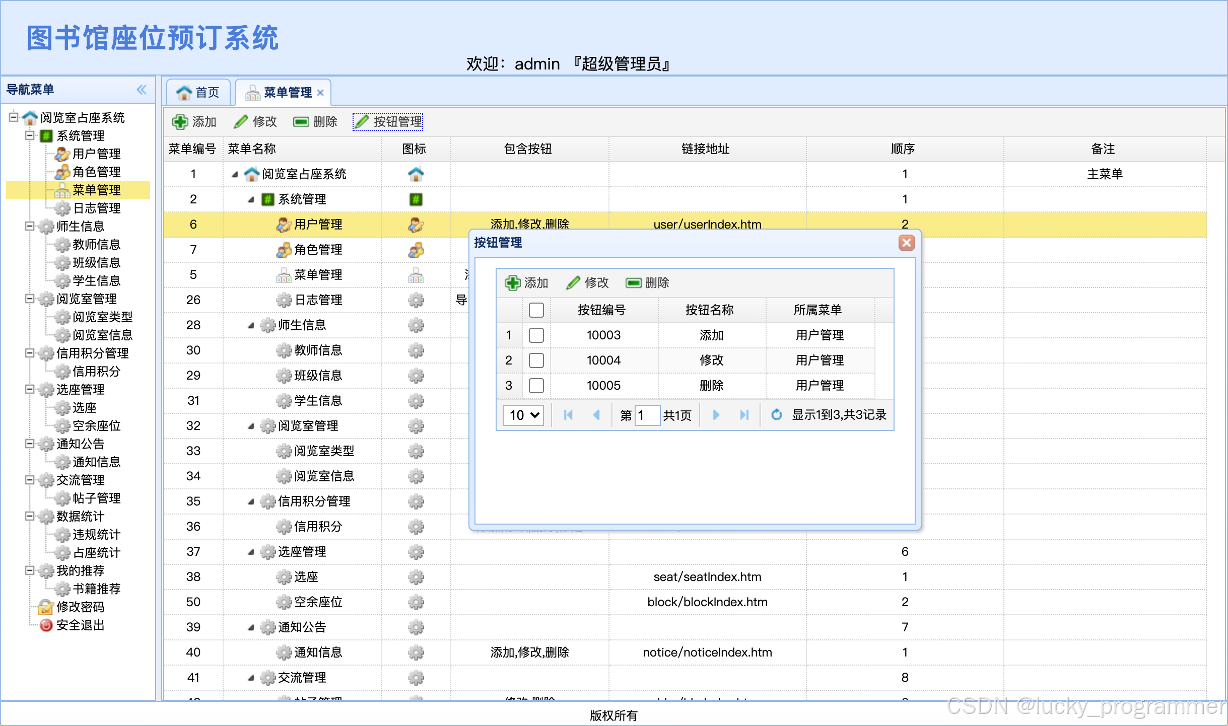Image resolution: width=1228 pixels, height=726 pixels.
Task: Go to next page arrow in dialog
Action: coord(716,415)
